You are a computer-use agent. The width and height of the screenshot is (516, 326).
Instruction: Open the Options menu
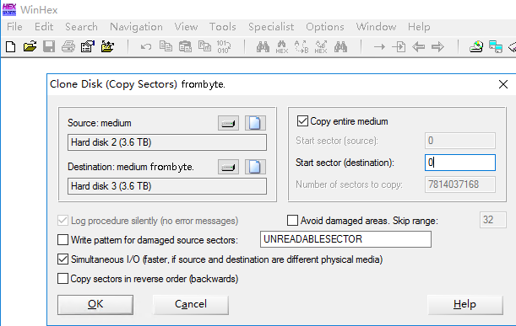click(x=325, y=27)
